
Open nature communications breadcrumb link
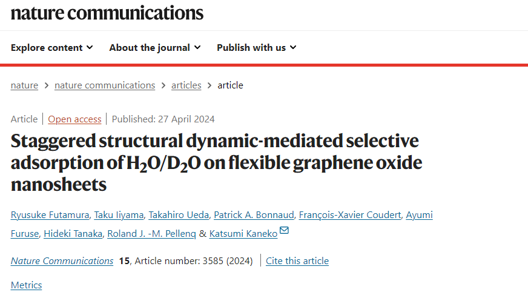(x=105, y=85)
